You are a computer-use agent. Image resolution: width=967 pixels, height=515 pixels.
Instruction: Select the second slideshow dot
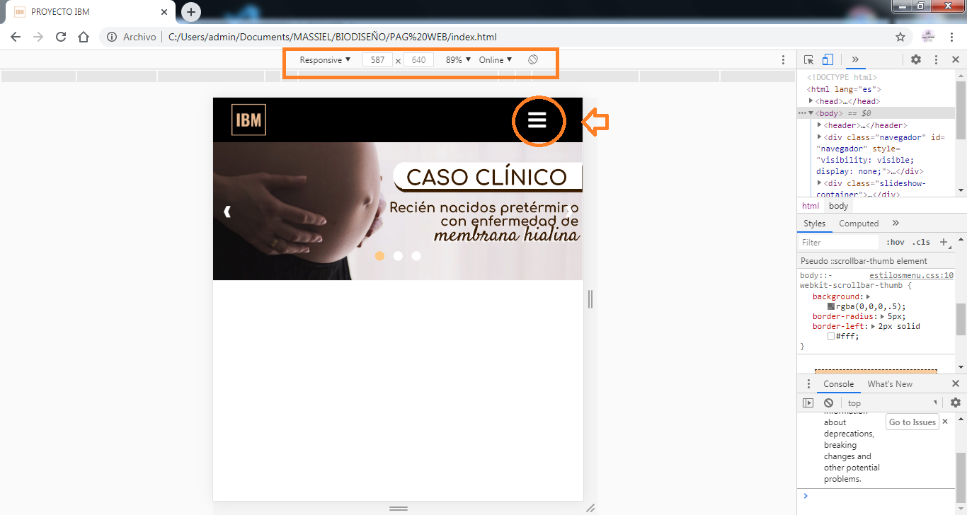click(x=398, y=256)
